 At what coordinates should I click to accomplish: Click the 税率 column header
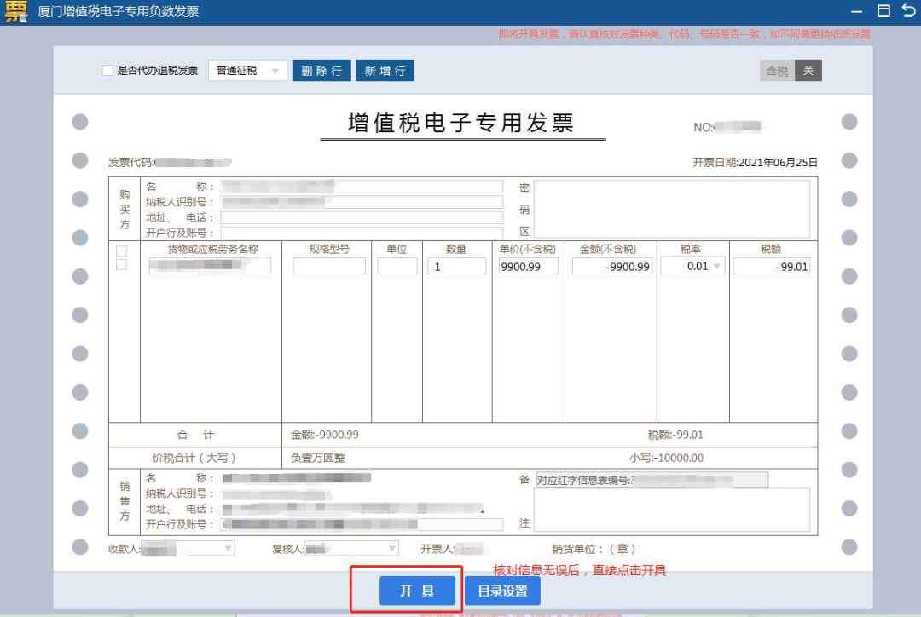(690, 249)
